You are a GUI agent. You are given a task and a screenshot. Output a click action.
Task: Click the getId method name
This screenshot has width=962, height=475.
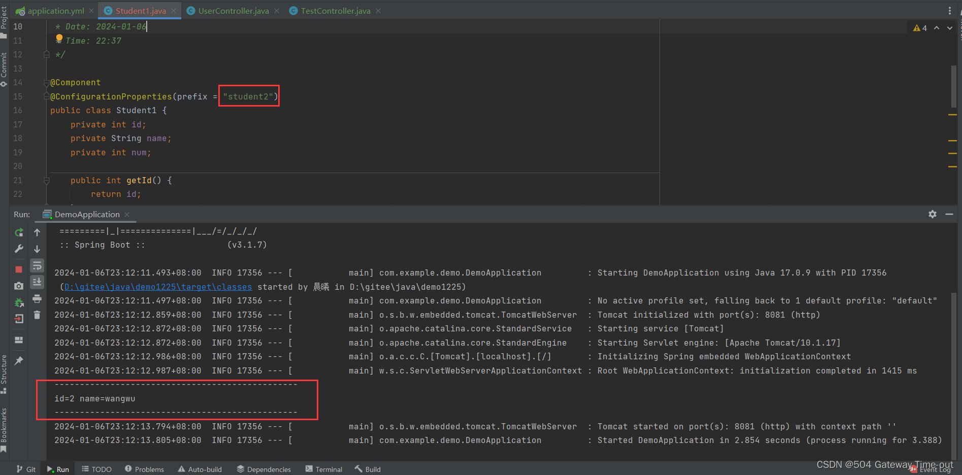139,180
